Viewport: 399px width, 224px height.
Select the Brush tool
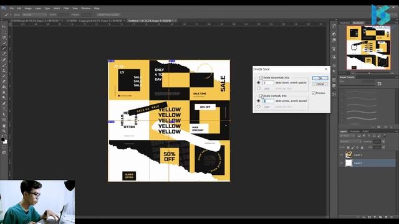4,65
